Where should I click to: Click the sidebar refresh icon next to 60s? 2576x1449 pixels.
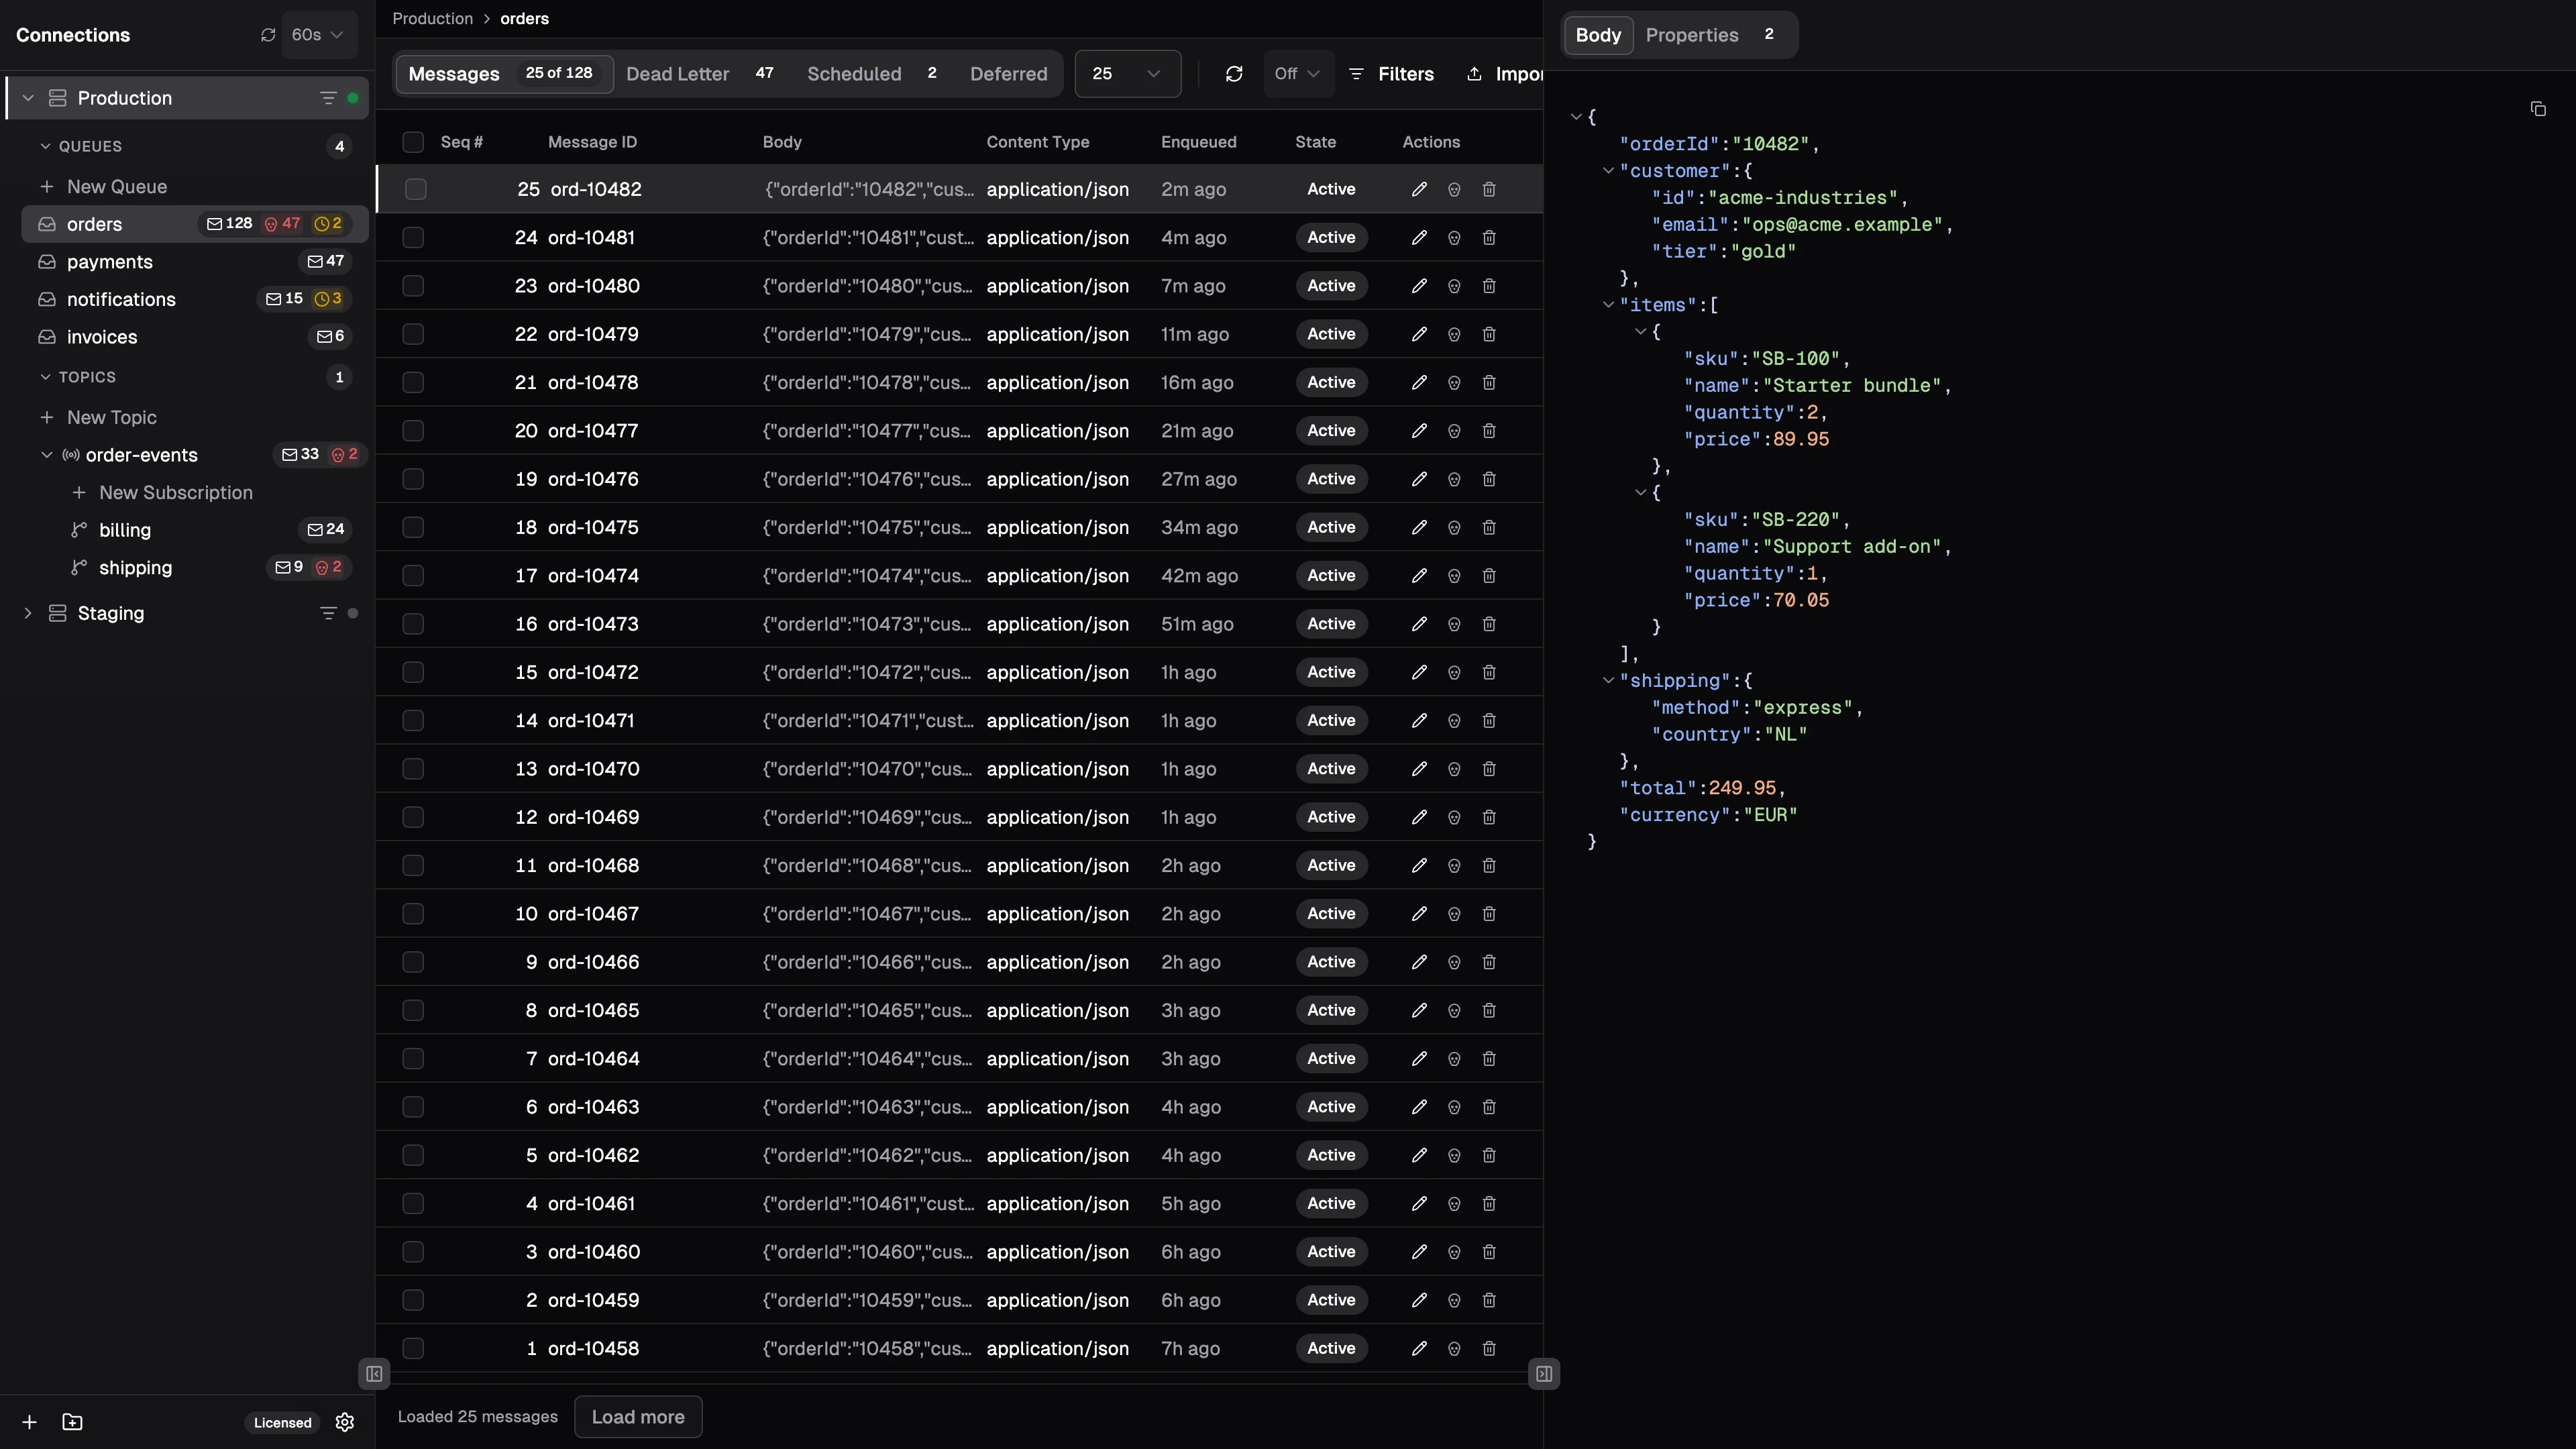268,35
